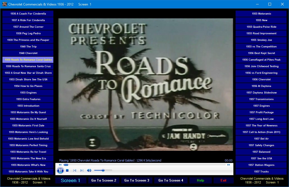Image resolution: width=289 pixels, height=187 pixels.
Task: Play 1957 Bel Air
Action: tap(261, 139)
